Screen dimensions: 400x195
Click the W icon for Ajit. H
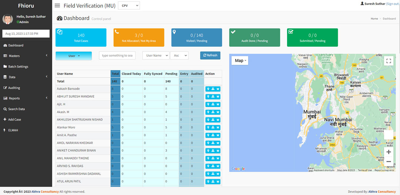pyautogui.click(x=218, y=104)
